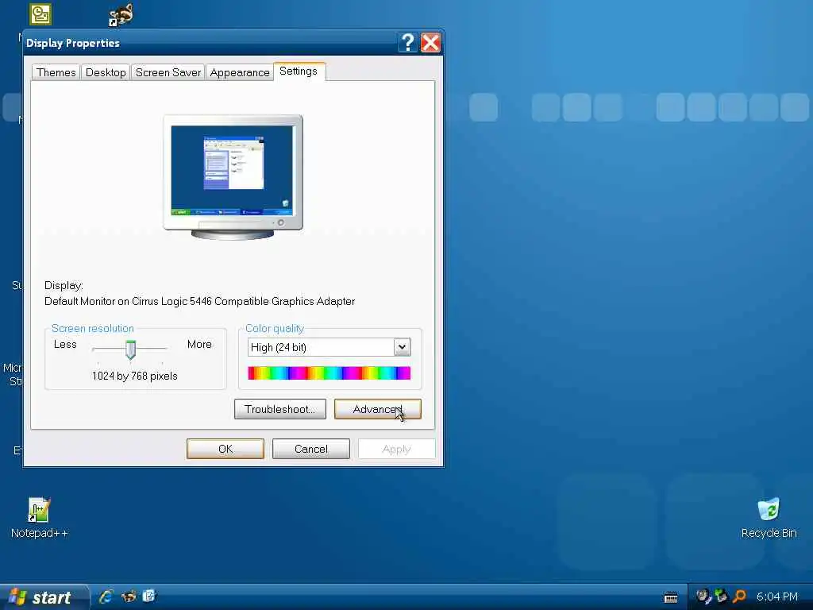Click the 'Less' label of resolution slider
Image resolution: width=813 pixels, height=610 pixels.
click(65, 345)
